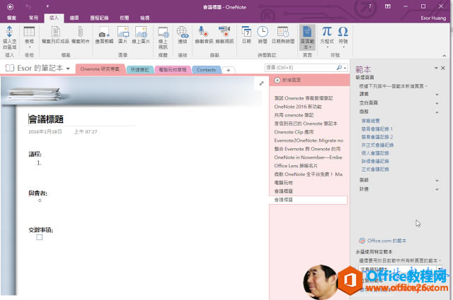Viewport: 453px width, 300px height.
Task: Open the Esor 的筆記本 notebook dropdown
Action: (42, 69)
